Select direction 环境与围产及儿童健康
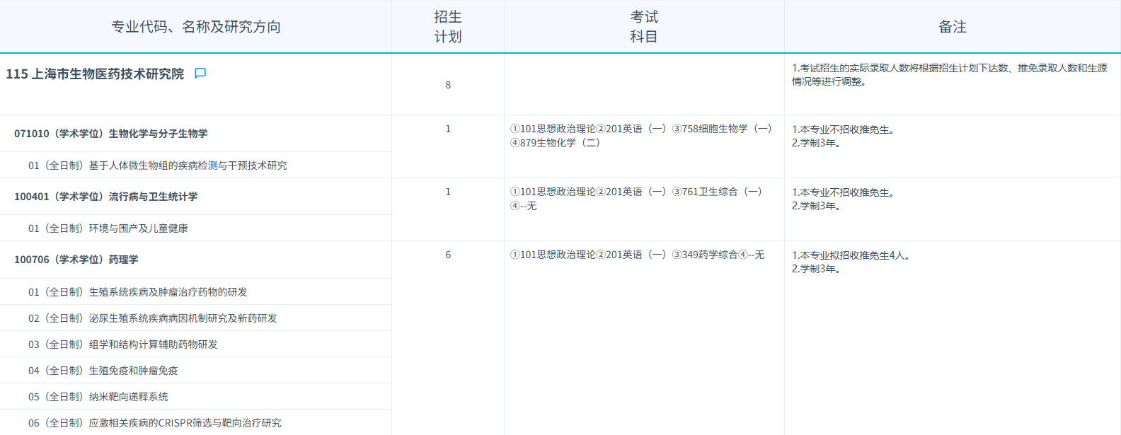The image size is (1121, 435). (108, 228)
